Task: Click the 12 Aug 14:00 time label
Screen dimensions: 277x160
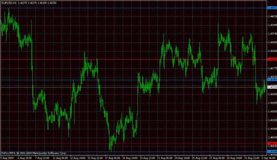Action: (x=78, y=158)
